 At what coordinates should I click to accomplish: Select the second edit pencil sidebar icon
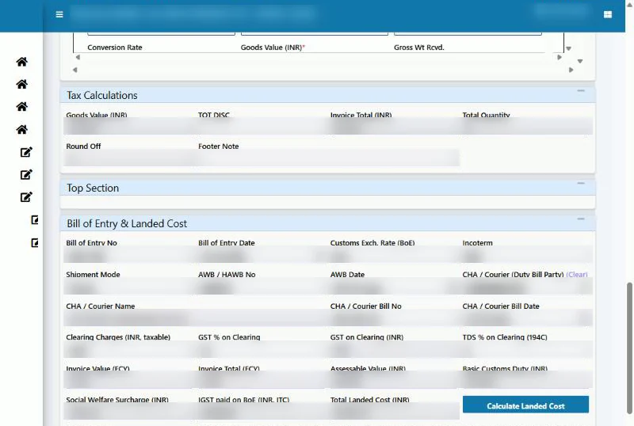point(26,175)
